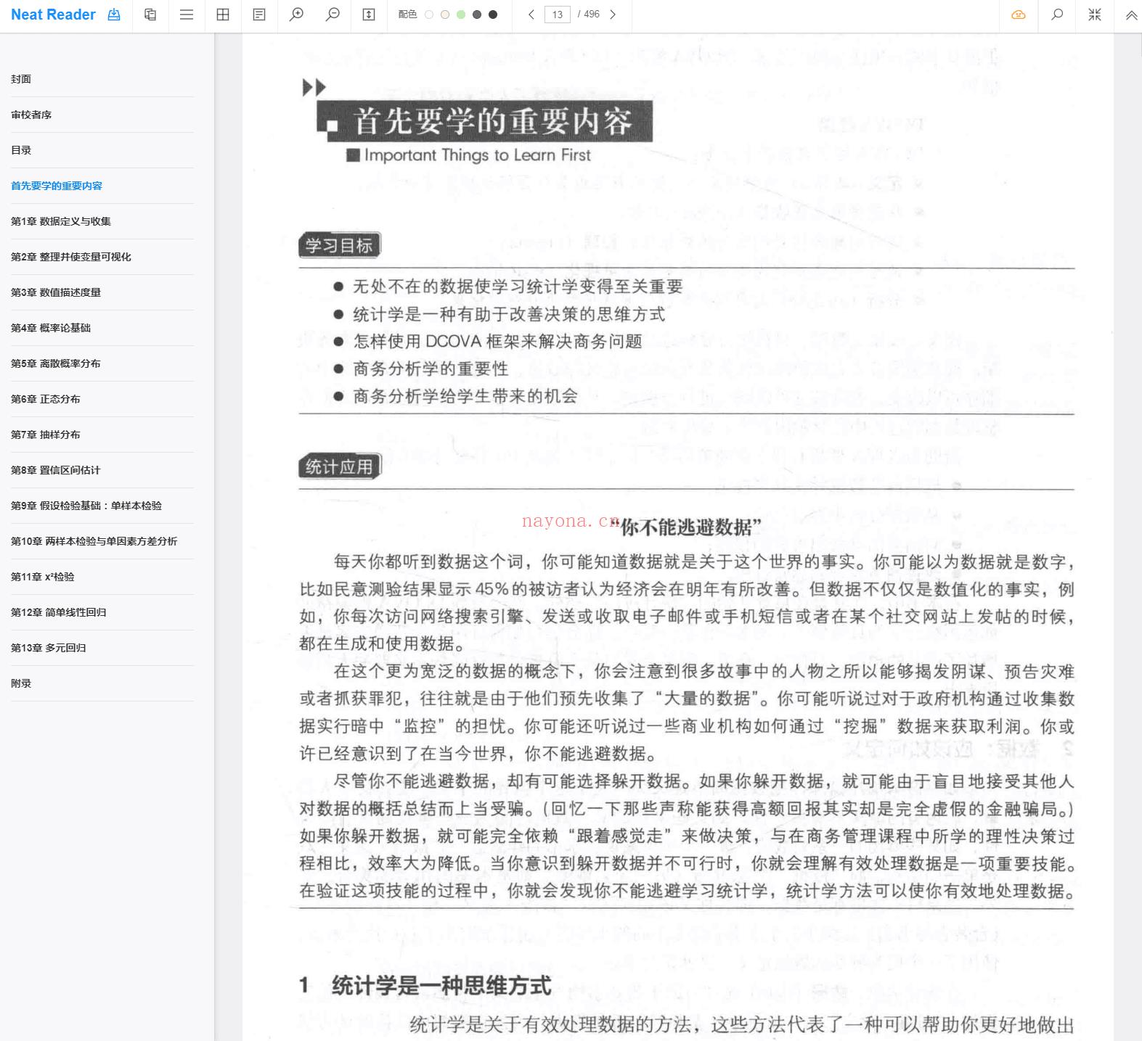1142x1041 pixels.
Task: Open the library files icon
Action: (x=150, y=15)
